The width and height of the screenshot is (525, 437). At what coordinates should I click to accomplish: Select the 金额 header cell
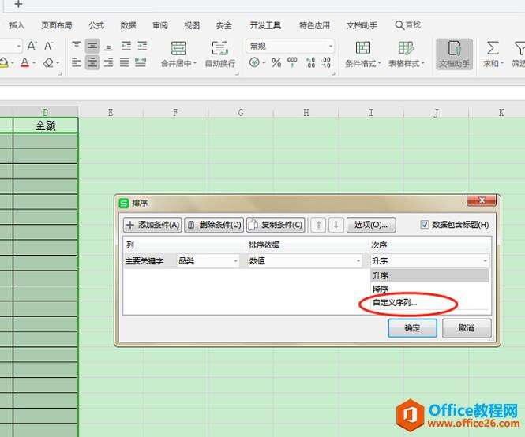coord(46,125)
